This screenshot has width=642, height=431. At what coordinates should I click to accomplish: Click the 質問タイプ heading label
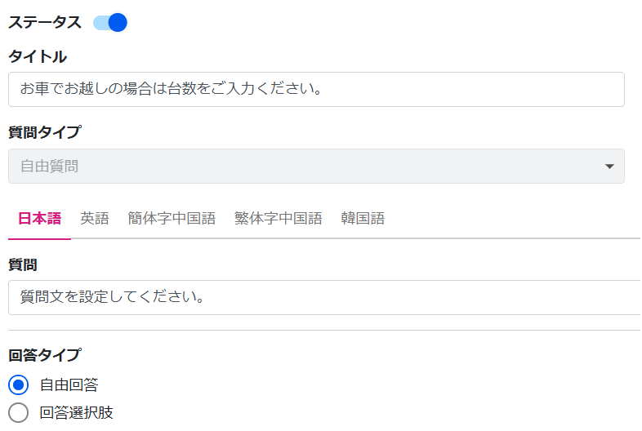[x=45, y=131]
